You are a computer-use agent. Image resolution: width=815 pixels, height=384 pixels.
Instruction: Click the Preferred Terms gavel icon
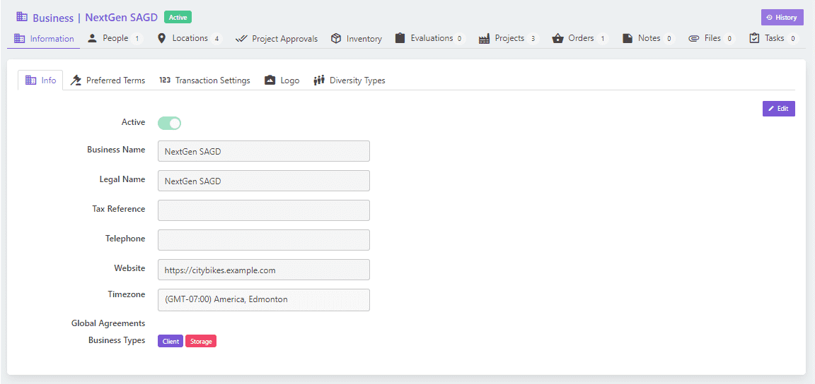76,80
